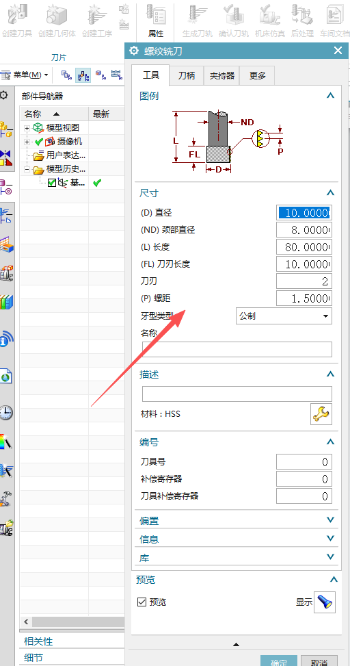This screenshot has height=666, width=350.
Task: Expand the 库 library section
Action: (237, 558)
